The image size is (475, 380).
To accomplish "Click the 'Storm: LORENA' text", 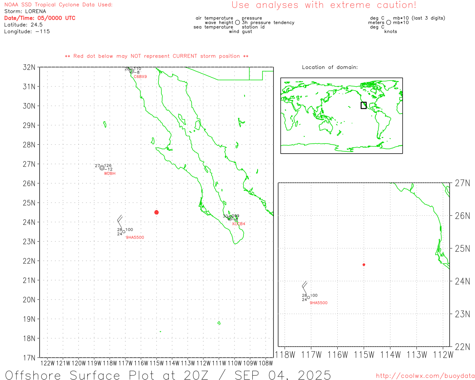I will [24, 12].
